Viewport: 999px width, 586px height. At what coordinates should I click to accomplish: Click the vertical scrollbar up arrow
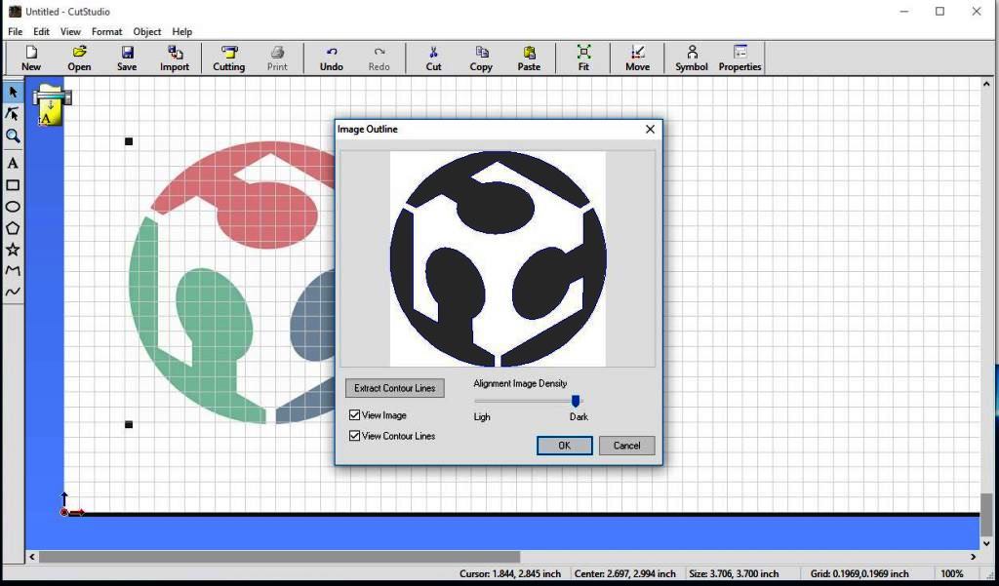(988, 83)
